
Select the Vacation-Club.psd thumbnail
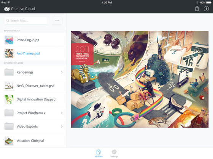tap(9, 140)
